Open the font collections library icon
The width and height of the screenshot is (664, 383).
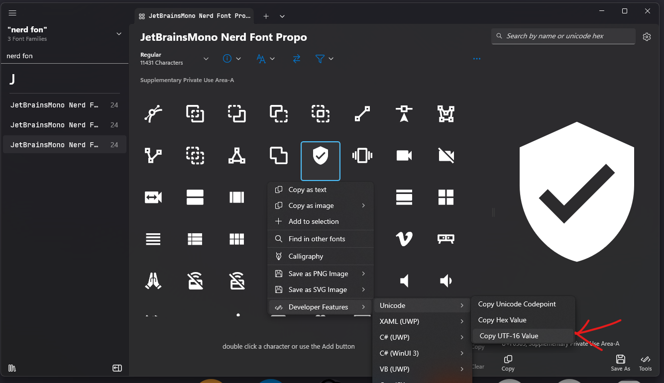[12, 368]
